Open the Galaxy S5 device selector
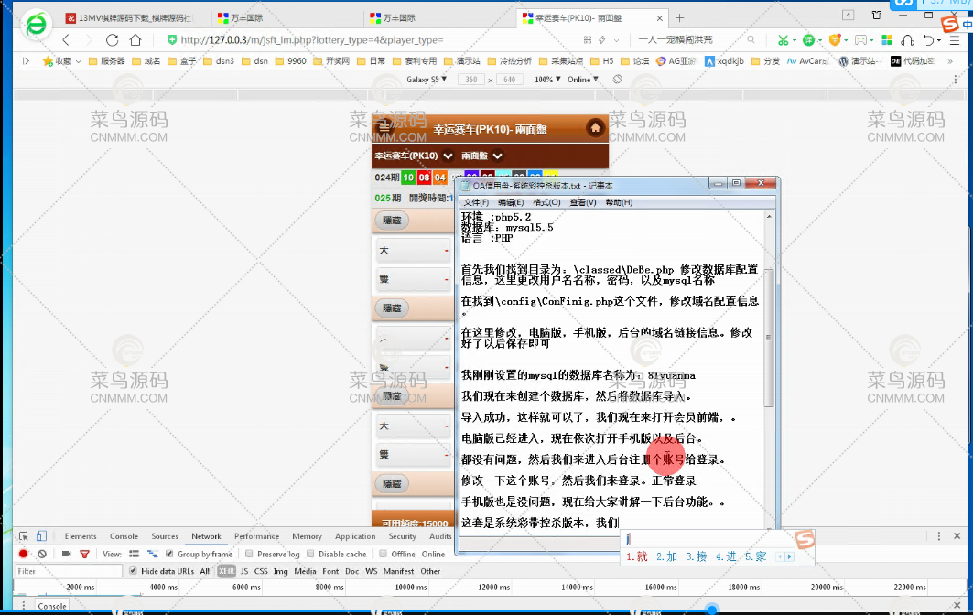 click(427, 80)
